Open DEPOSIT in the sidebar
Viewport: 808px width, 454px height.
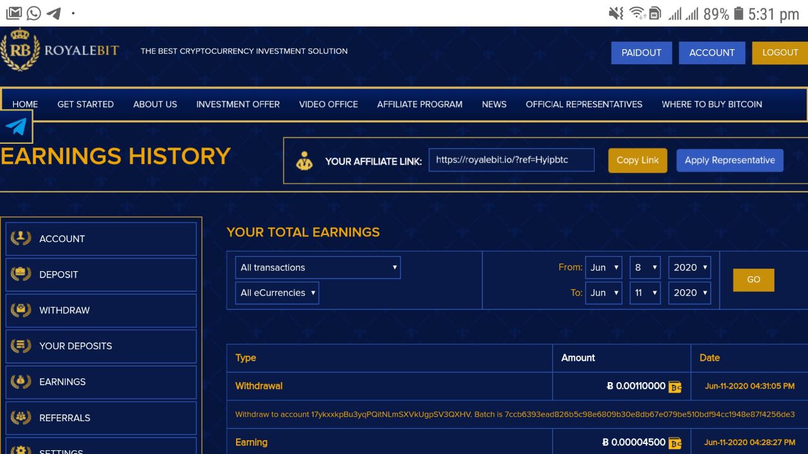101,275
